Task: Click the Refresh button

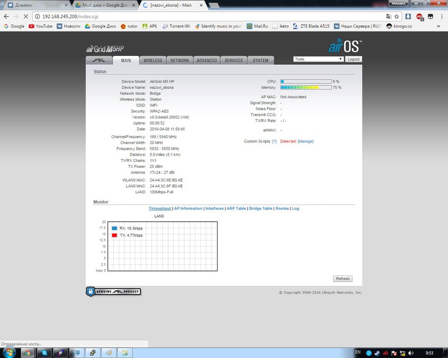Action: (343, 278)
